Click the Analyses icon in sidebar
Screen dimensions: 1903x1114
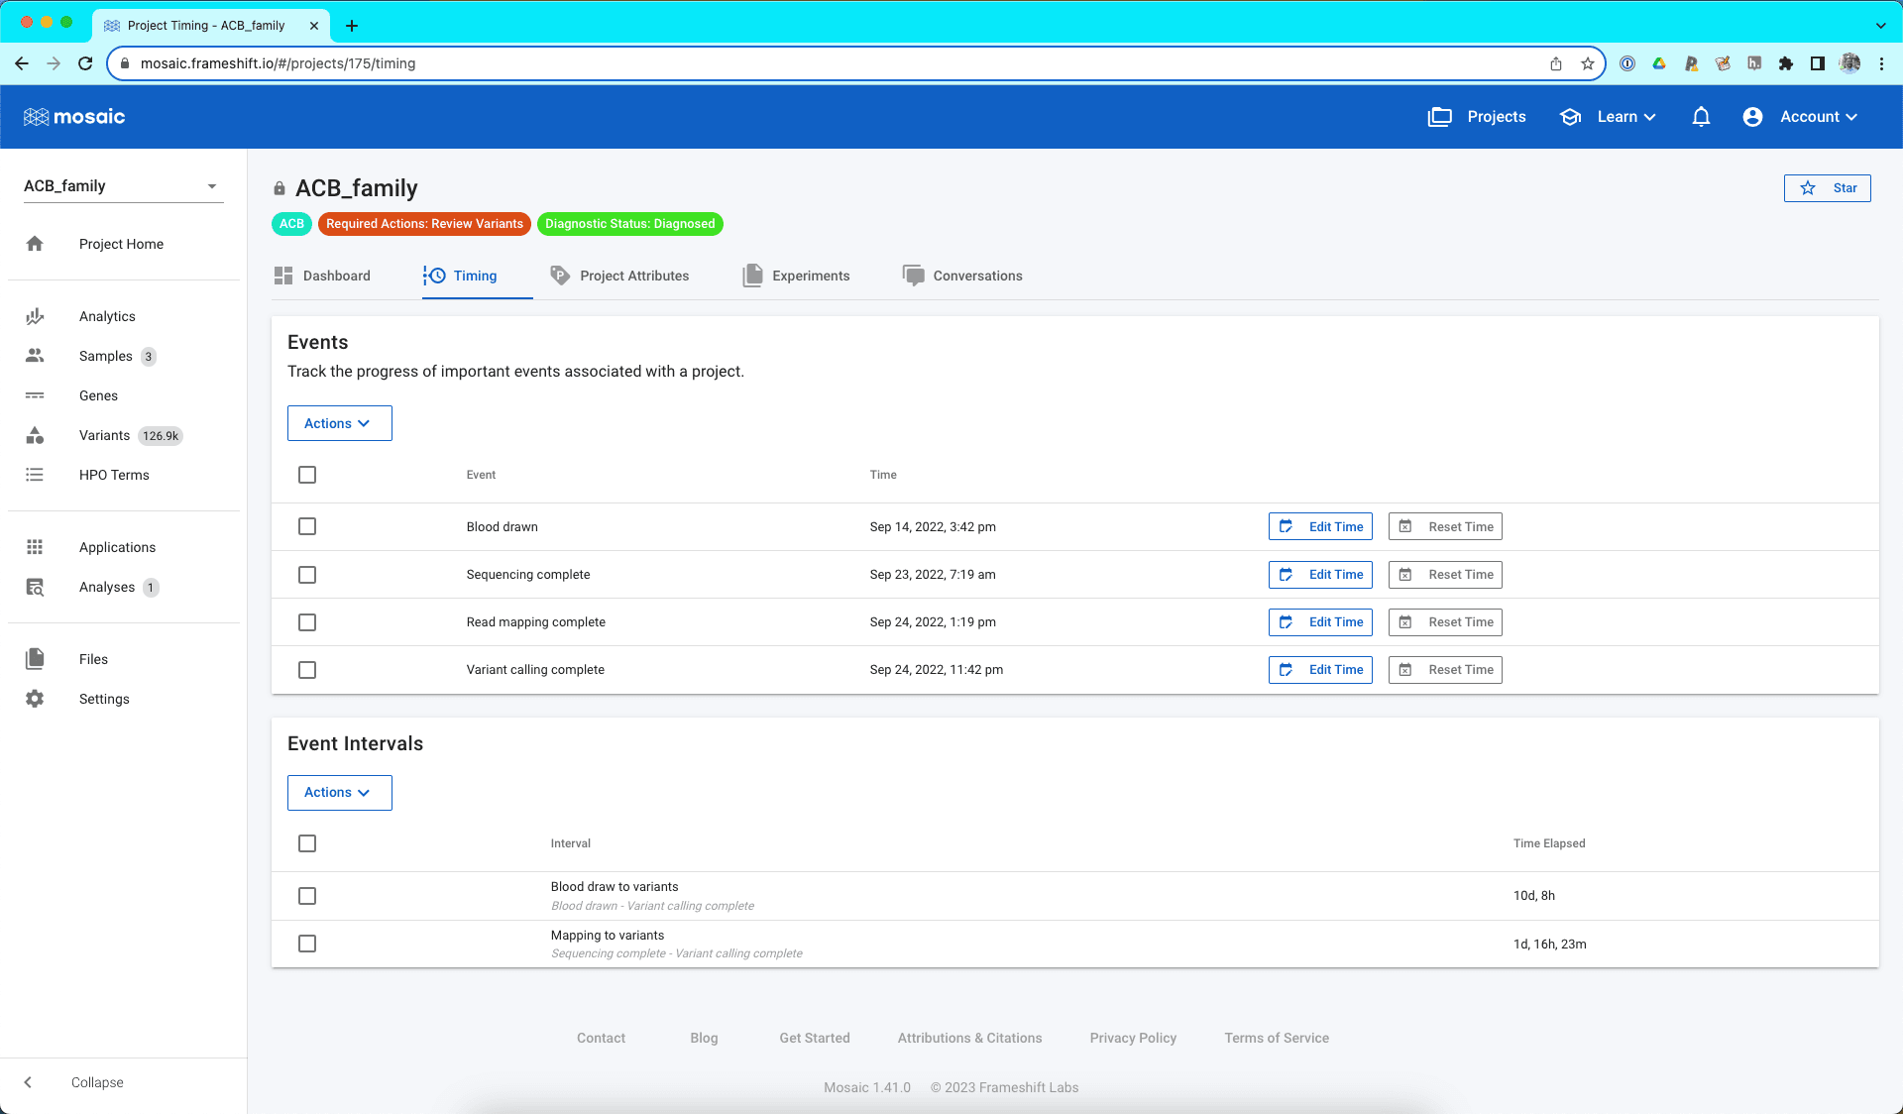35,586
